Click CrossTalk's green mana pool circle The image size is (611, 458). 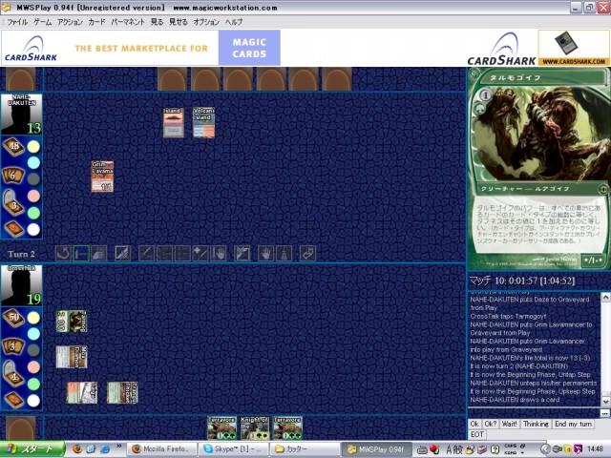coord(34,384)
